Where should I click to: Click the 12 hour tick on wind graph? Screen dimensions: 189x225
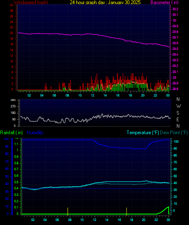tap(92, 95)
